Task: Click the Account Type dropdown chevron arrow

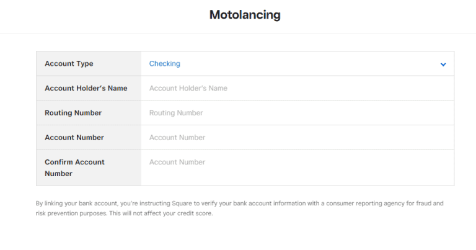Action: [x=443, y=64]
